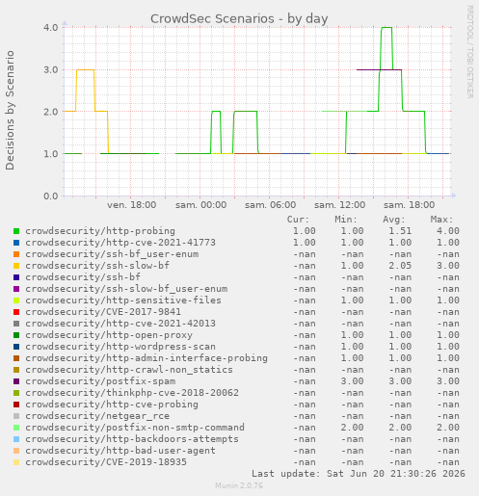Image resolution: width=479 pixels, height=496 pixels.
Task: Click the ven. 18:00 time axis label
Action: (132, 205)
